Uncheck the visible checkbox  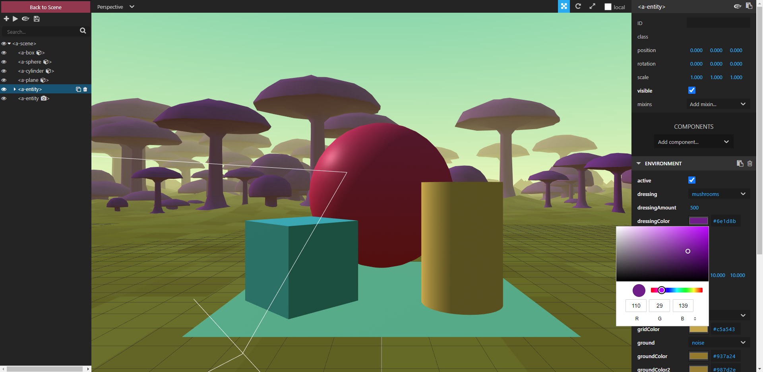692,90
